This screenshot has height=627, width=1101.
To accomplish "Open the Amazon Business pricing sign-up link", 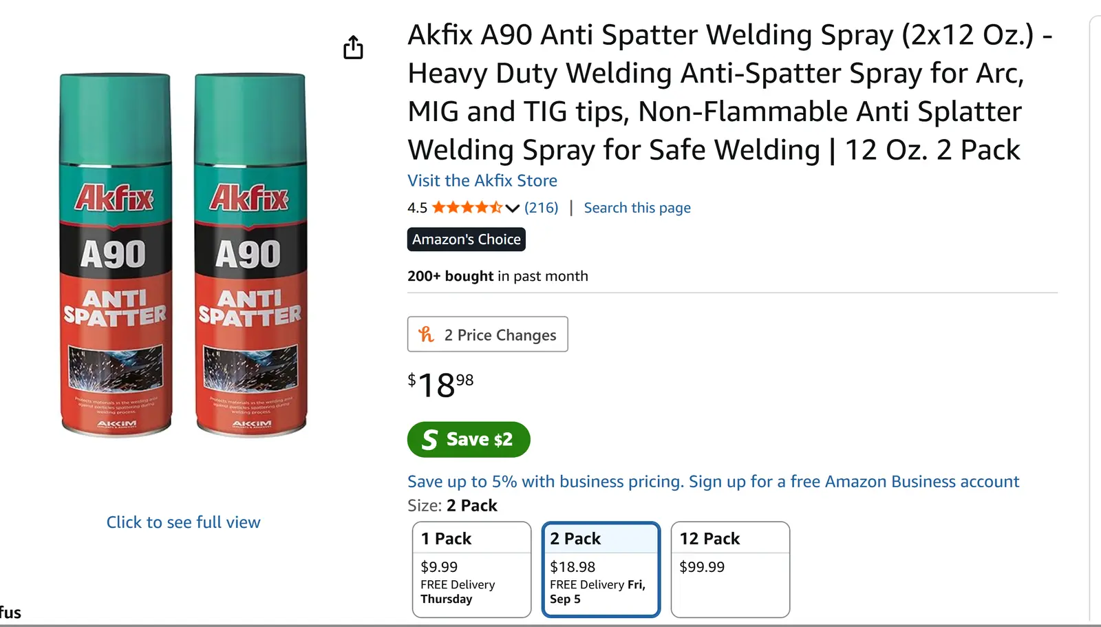I will click(x=713, y=481).
